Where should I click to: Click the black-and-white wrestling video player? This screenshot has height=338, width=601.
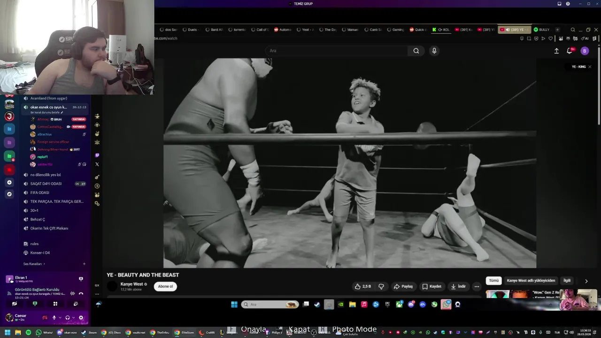pyautogui.click(x=350, y=163)
